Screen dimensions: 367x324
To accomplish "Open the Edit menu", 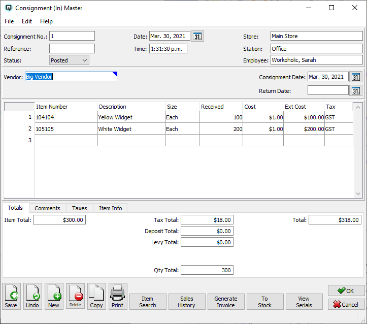I will [x=27, y=21].
